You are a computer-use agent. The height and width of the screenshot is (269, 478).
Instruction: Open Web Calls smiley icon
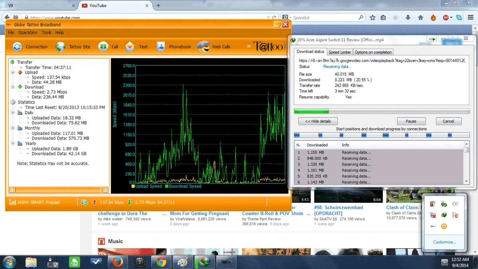point(203,46)
